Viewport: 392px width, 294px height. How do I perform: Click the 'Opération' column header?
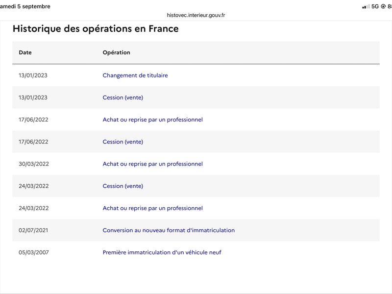pyautogui.click(x=117, y=52)
